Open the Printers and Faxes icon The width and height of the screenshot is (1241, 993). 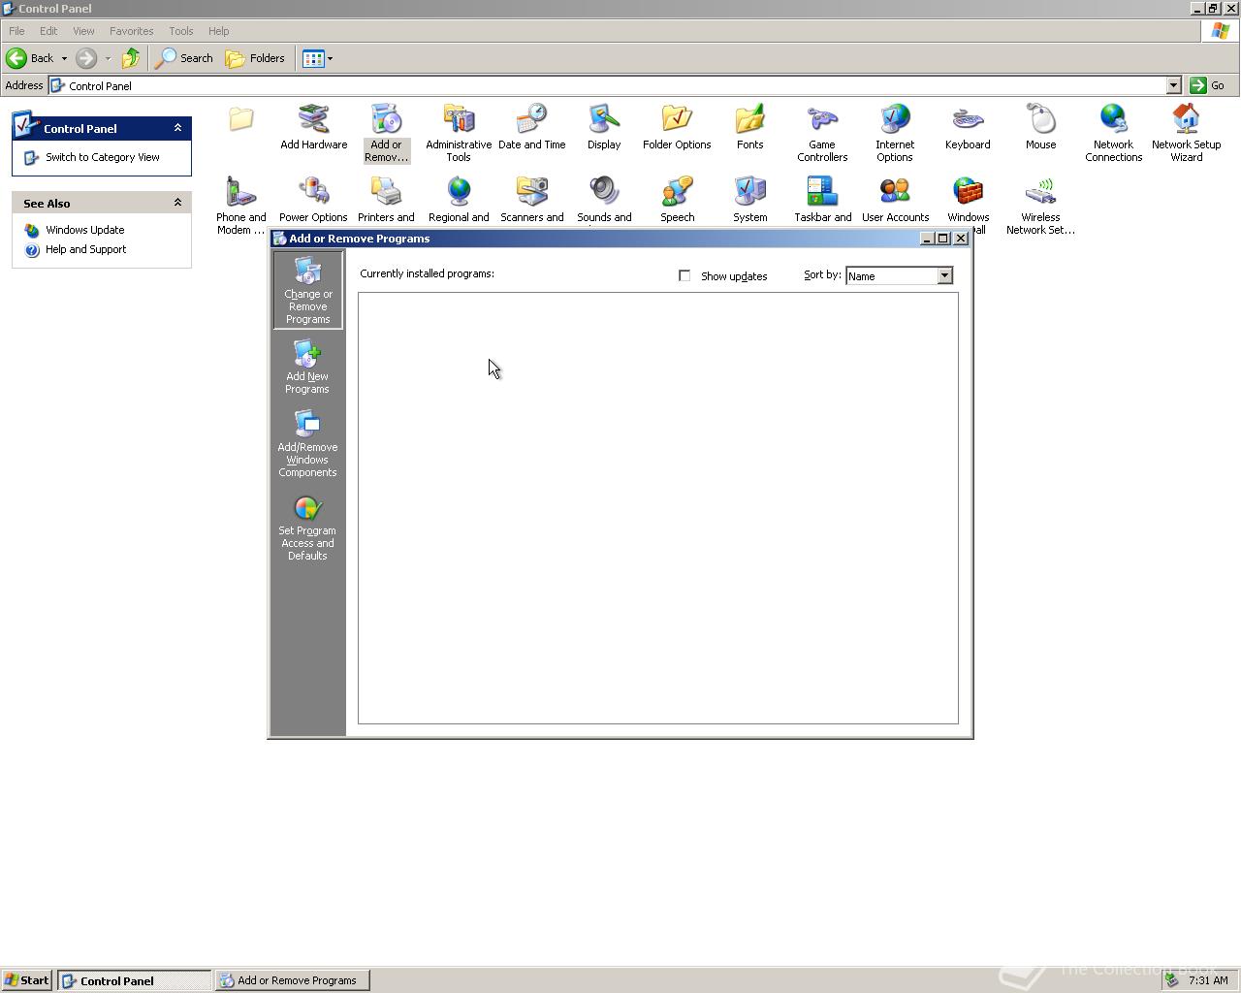[386, 200]
